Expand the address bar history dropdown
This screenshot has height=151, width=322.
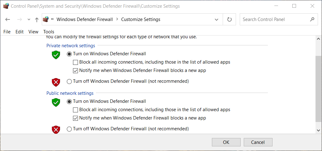pyautogui.click(x=216, y=20)
